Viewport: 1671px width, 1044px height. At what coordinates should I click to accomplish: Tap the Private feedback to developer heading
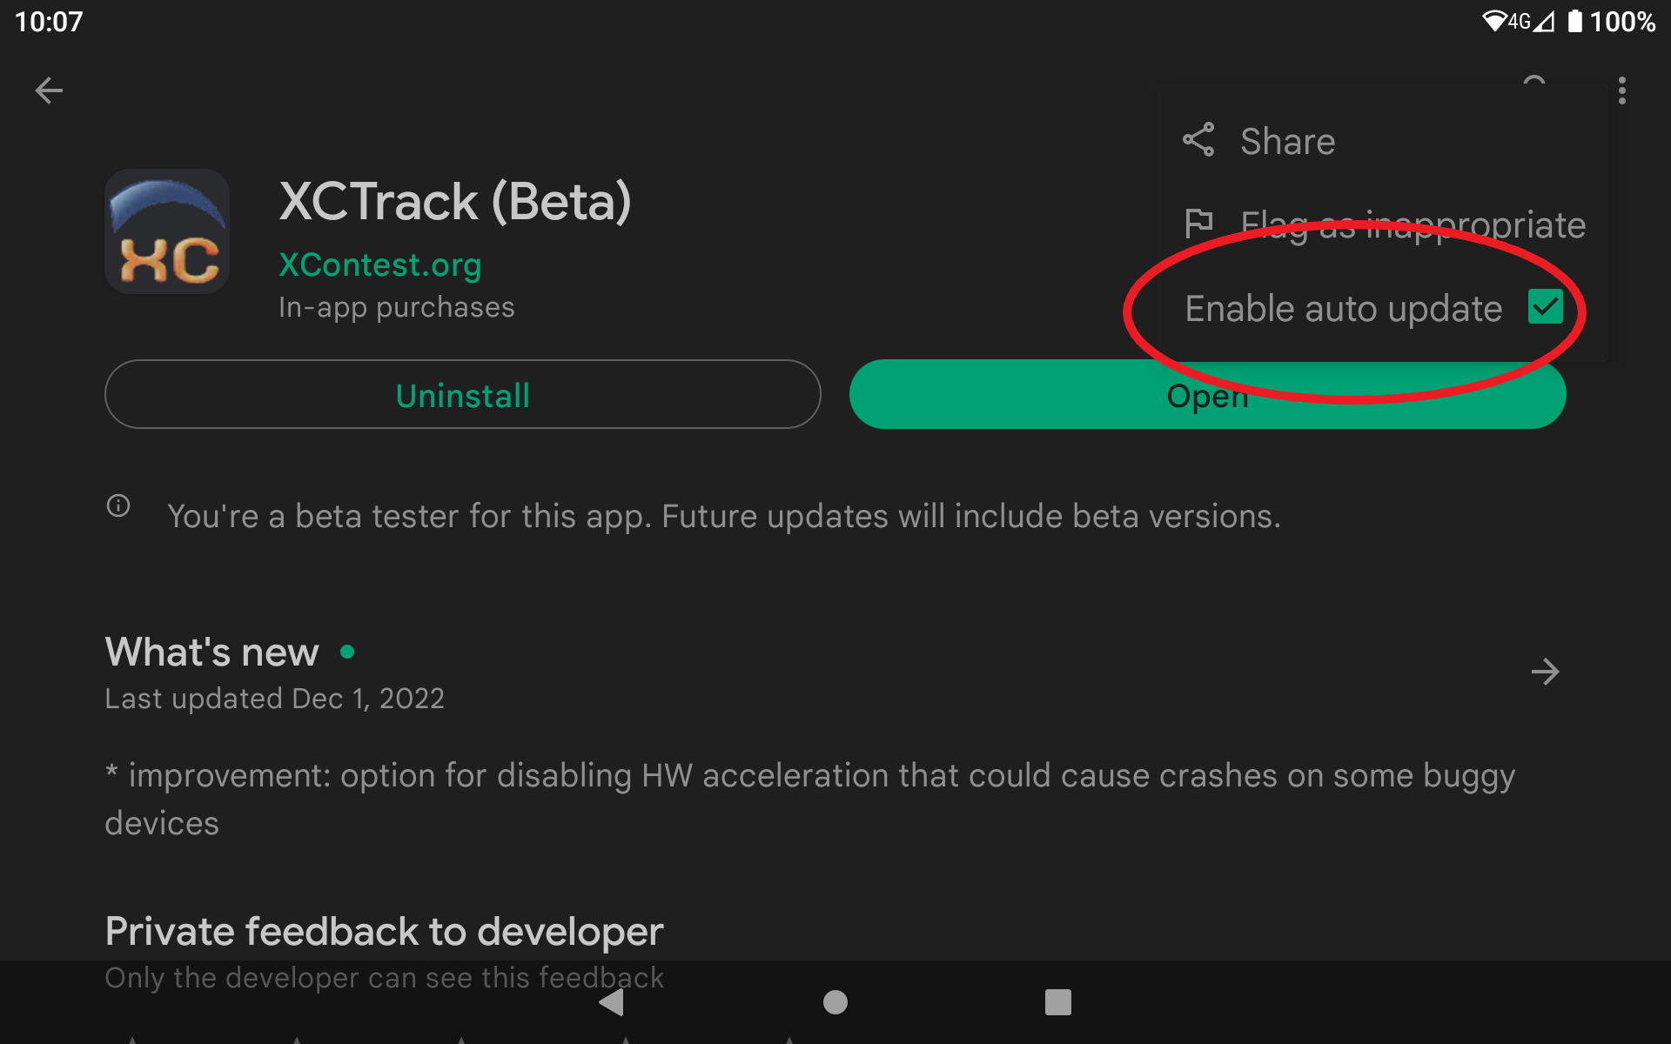[x=384, y=931]
